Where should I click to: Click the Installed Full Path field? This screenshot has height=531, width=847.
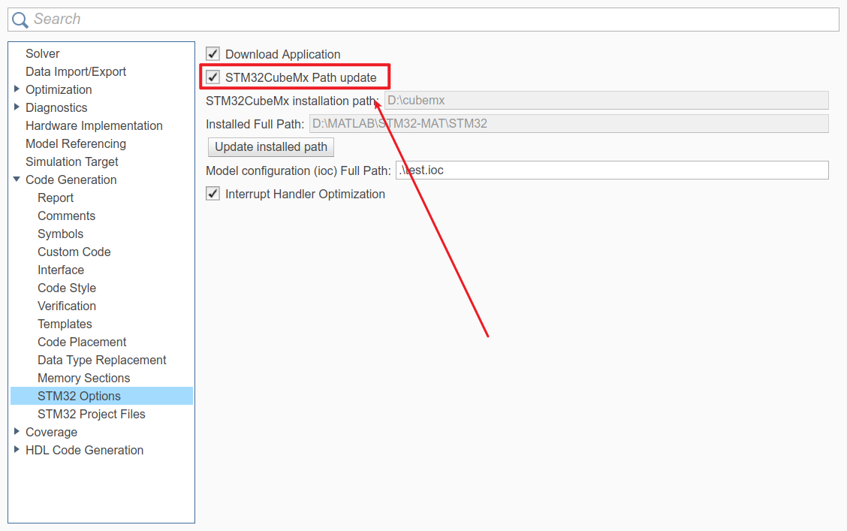(x=569, y=124)
